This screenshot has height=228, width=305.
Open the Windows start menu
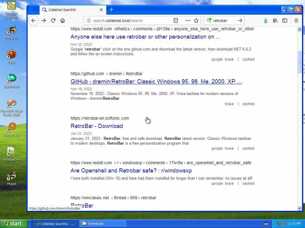pos(14,224)
